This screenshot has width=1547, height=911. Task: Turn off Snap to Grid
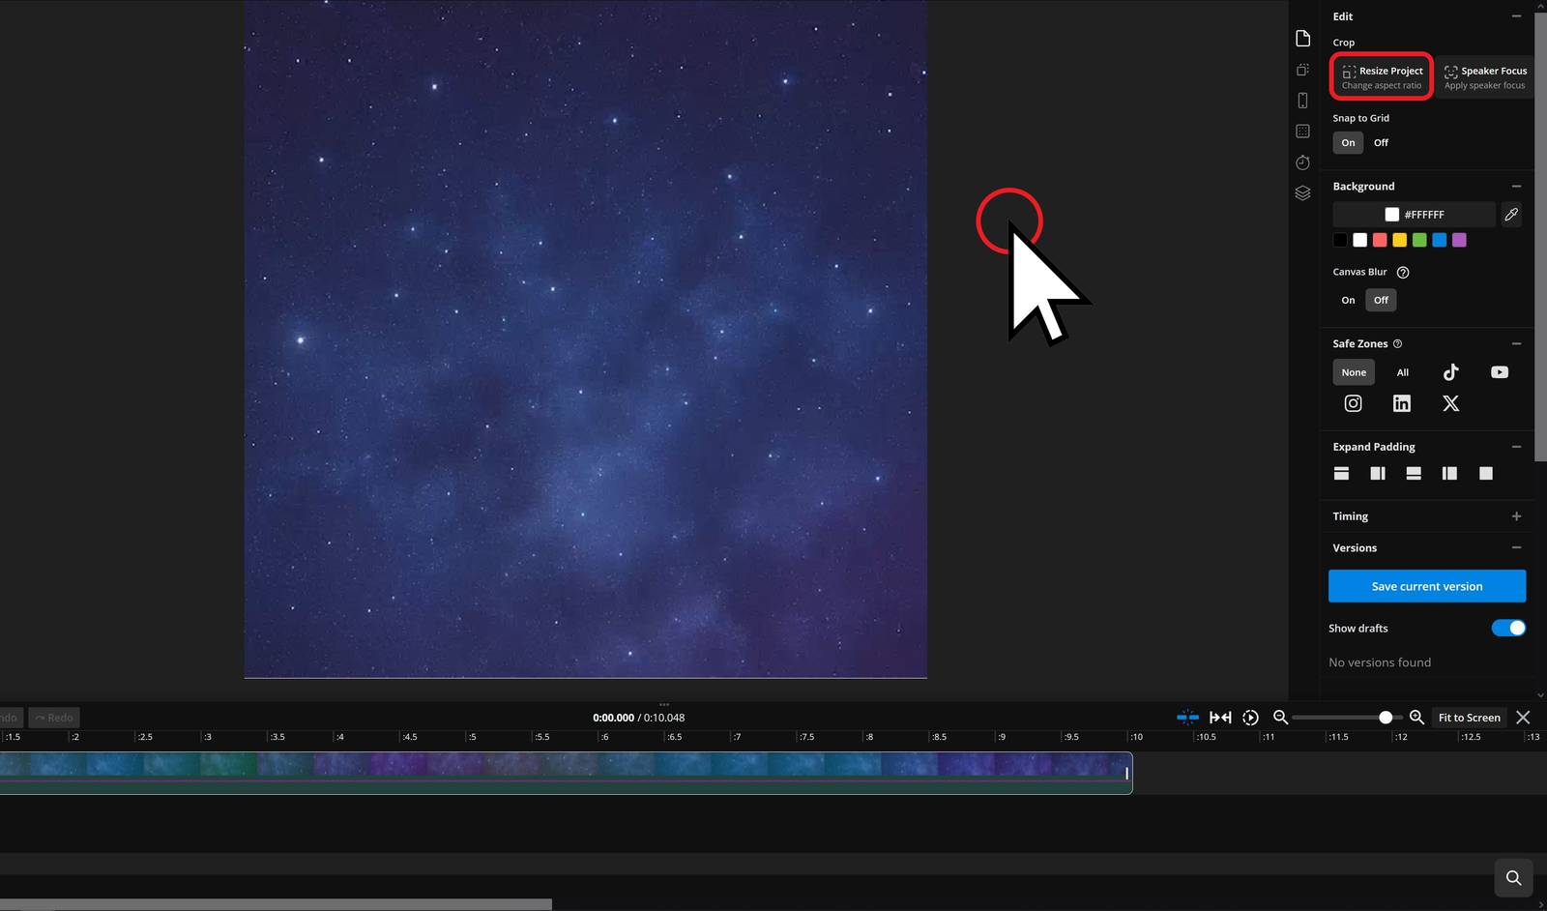[x=1381, y=142]
